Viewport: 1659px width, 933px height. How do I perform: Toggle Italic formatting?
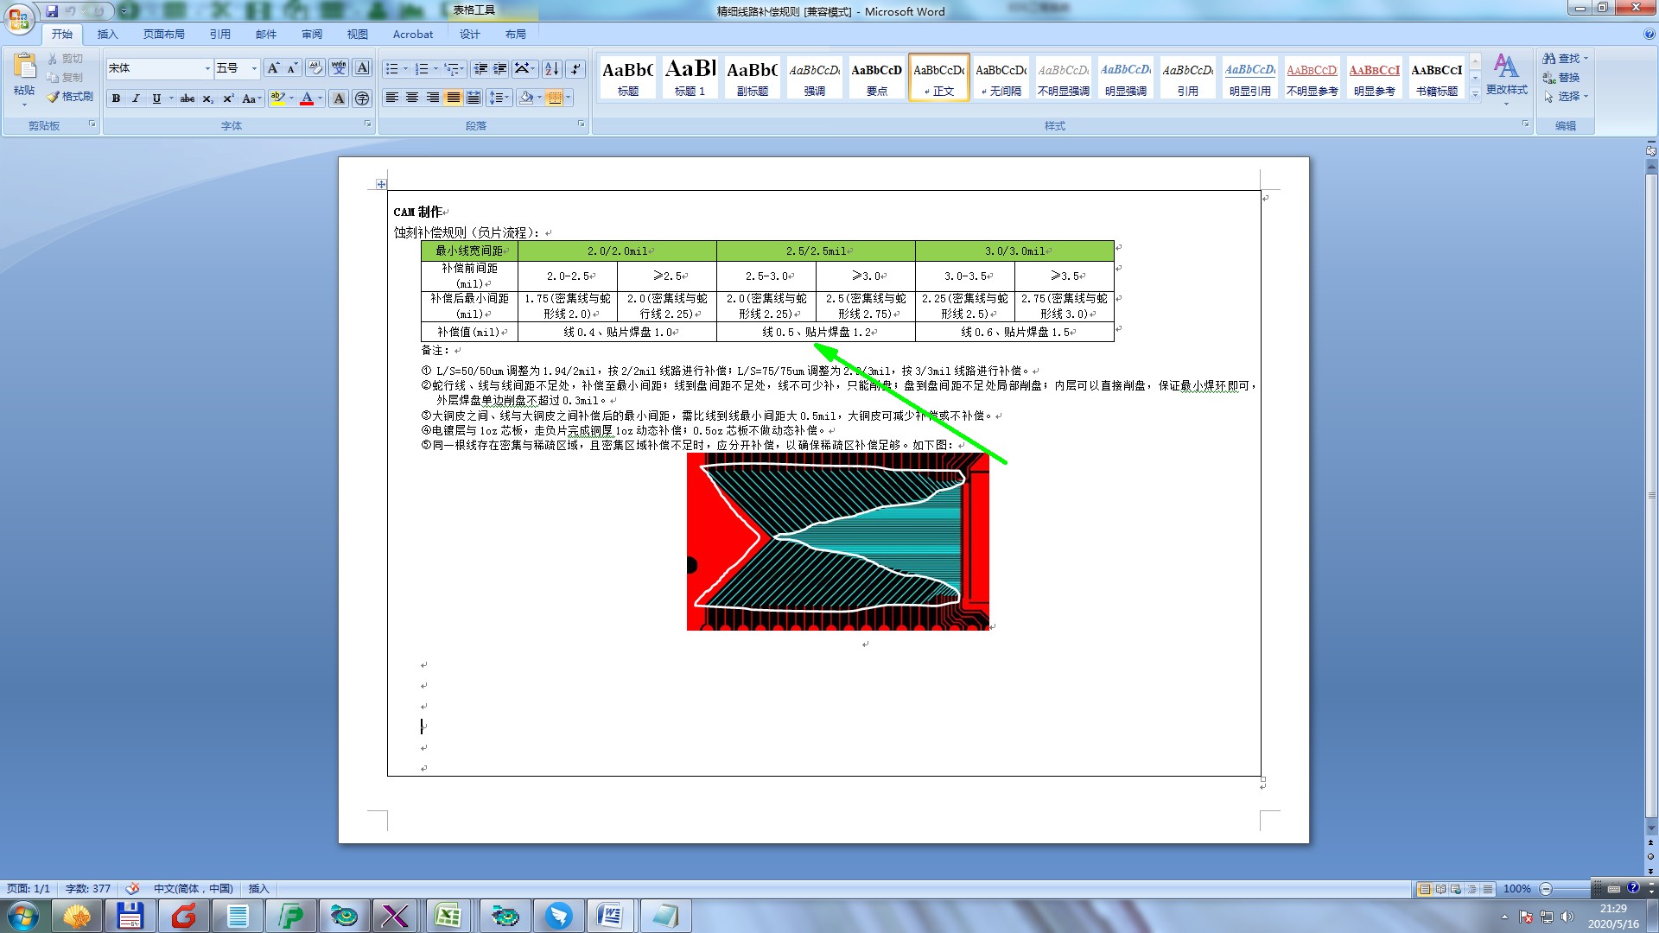coord(136,98)
